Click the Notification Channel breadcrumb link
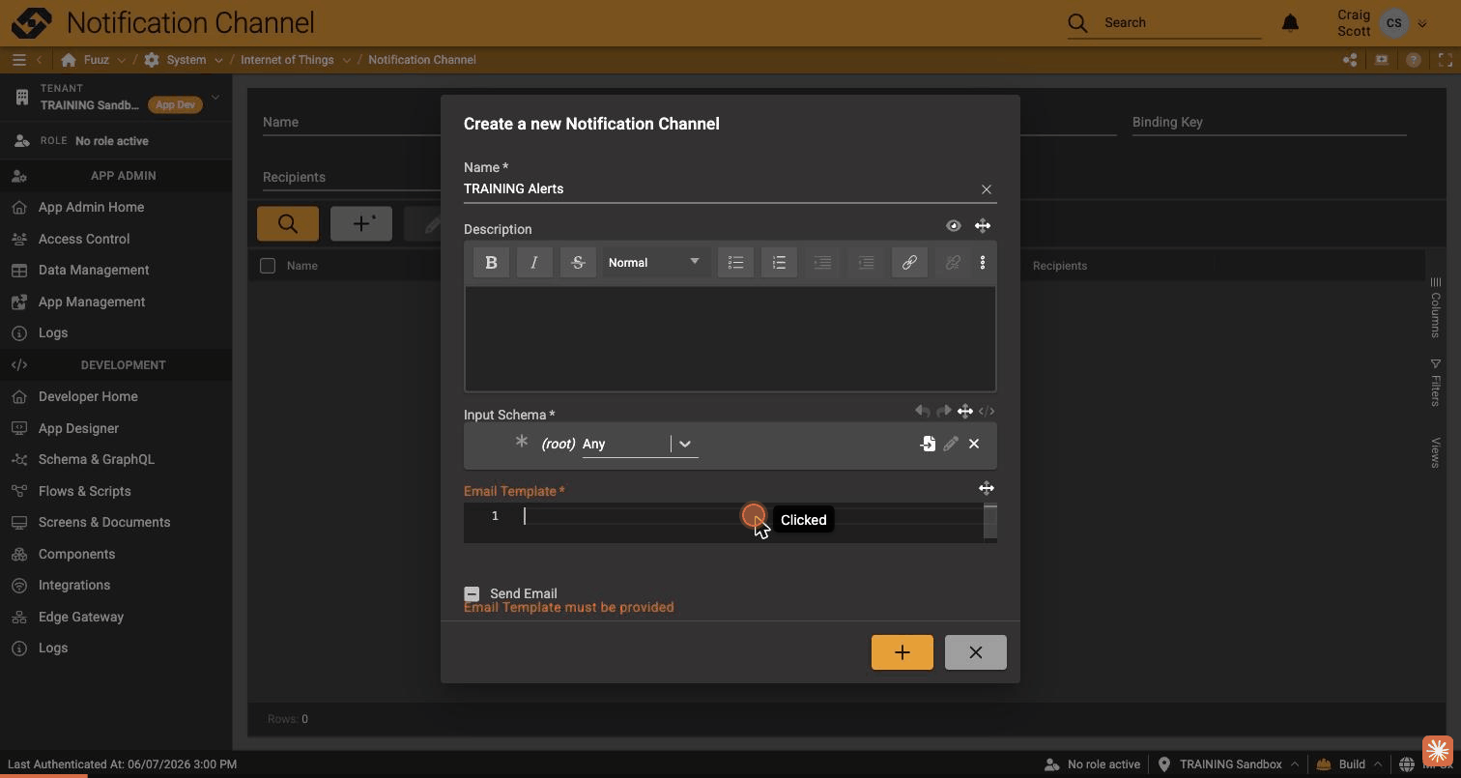 pyautogui.click(x=422, y=60)
